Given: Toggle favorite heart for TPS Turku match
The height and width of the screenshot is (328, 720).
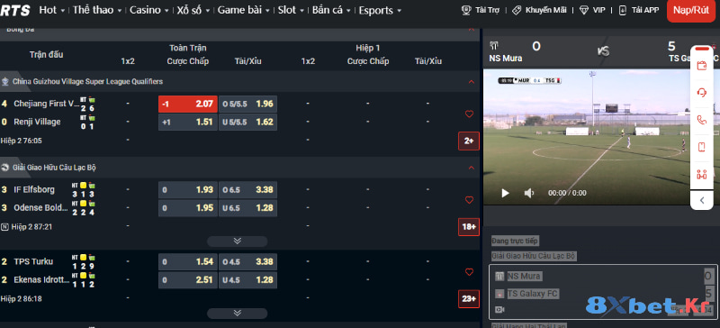Looking at the screenshot, I should [x=469, y=272].
